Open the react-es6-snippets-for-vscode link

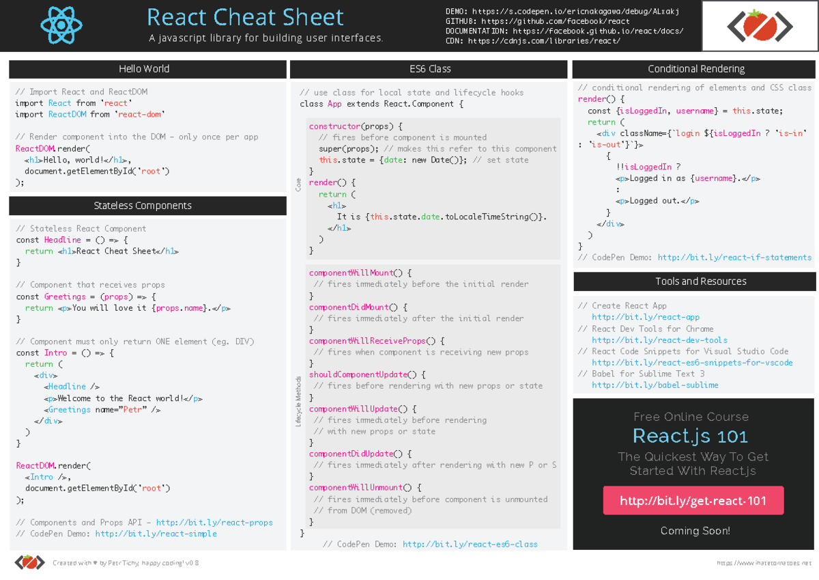tap(692, 362)
